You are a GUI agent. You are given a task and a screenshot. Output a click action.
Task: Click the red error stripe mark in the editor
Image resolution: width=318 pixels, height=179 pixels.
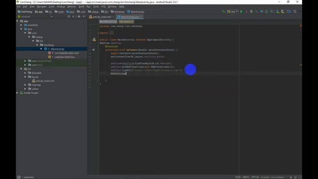click(x=301, y=25)
